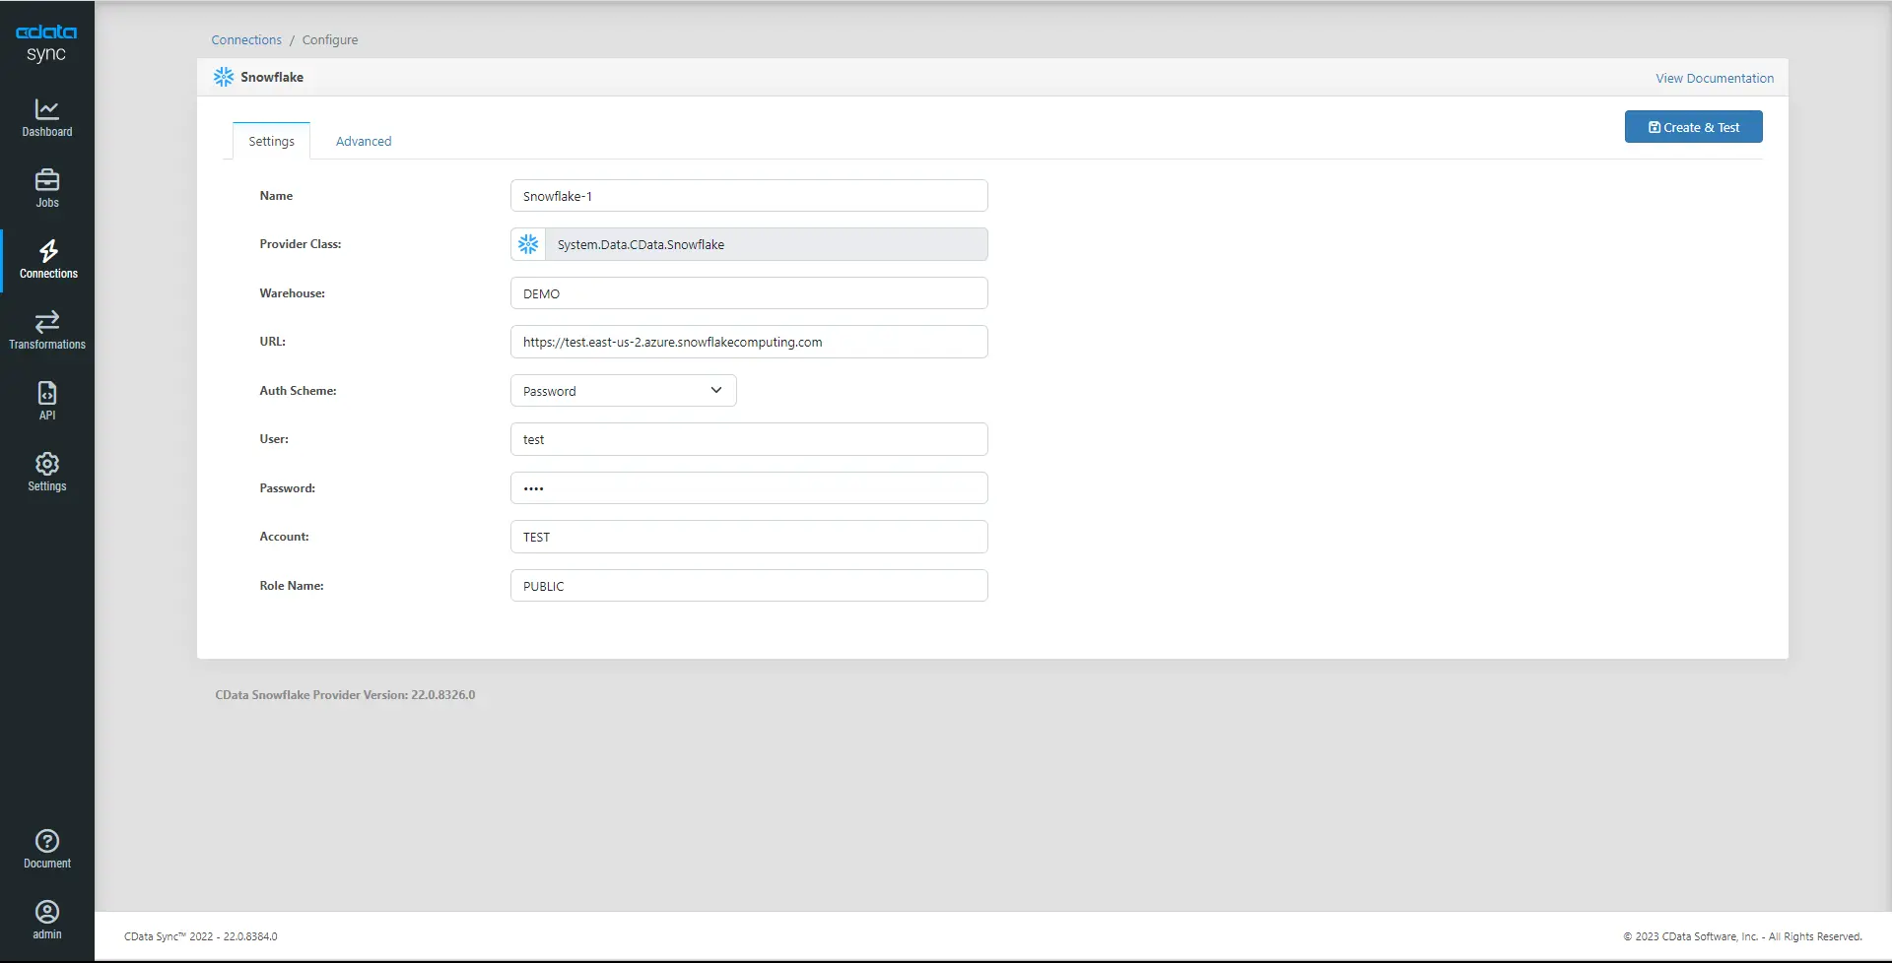This screenshot has width=1892, height=963.
Task: Switch to the Advanced tab
Action: click(x=364, y=141)
